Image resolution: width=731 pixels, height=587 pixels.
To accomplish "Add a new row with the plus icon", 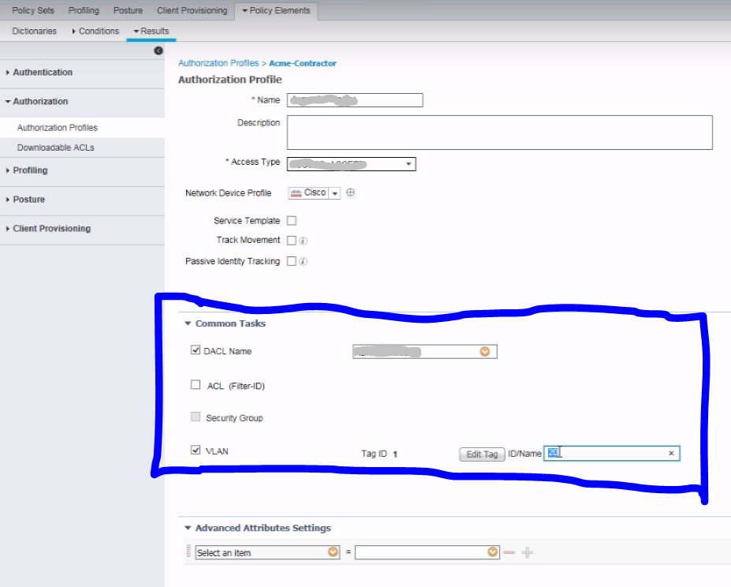I will 526,552.
